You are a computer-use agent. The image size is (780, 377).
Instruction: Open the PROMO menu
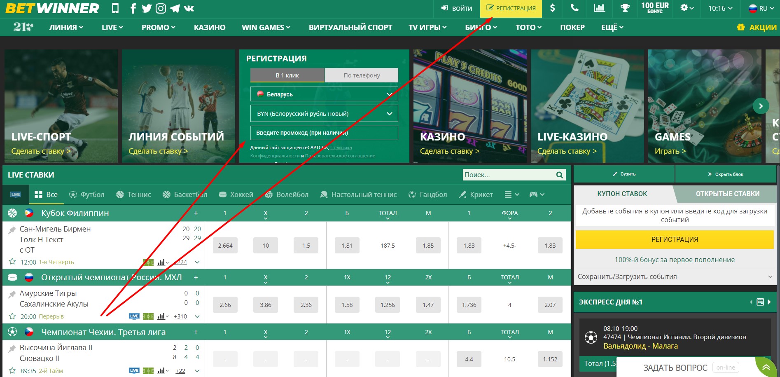(x=159, y=27)
